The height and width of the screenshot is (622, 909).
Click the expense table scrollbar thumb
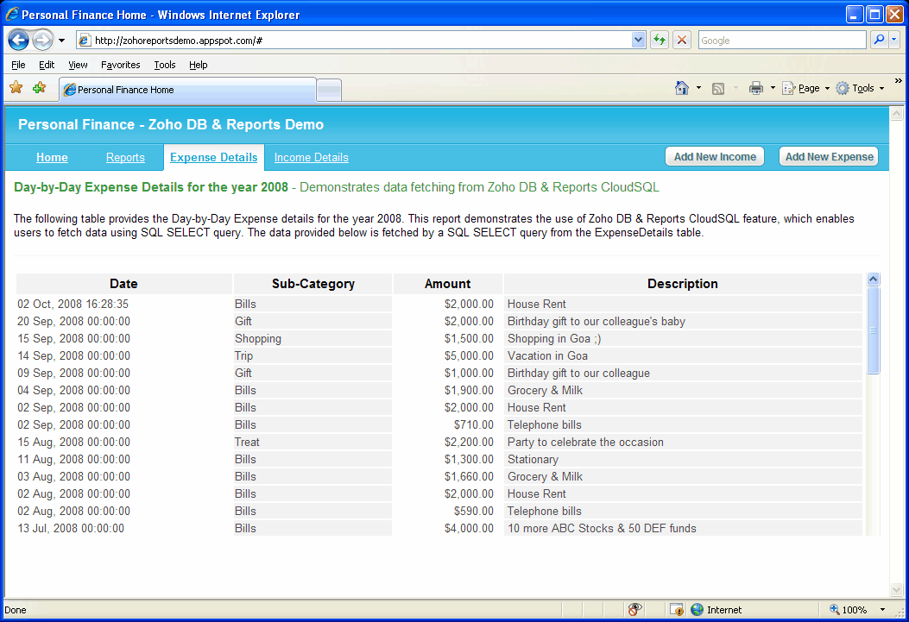(x=873, y=330)
